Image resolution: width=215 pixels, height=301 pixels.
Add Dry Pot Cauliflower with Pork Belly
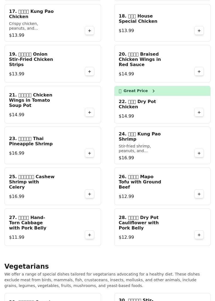pos(199,235)
